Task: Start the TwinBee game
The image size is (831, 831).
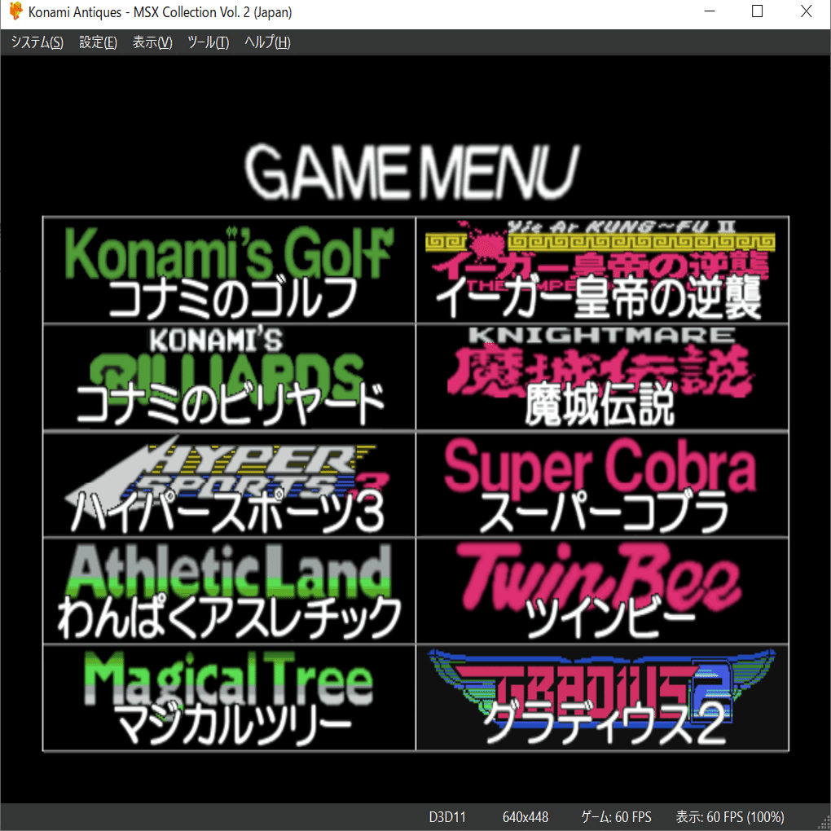Action: [603, 591]
